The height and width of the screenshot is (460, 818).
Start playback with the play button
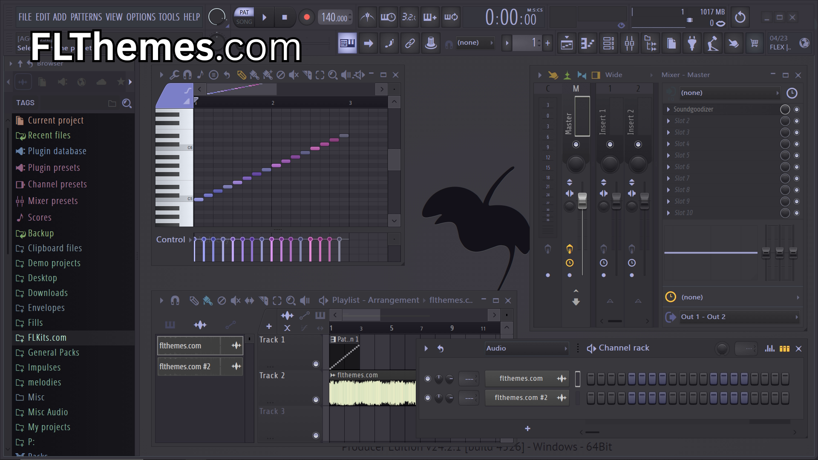(x=265, y=17)
